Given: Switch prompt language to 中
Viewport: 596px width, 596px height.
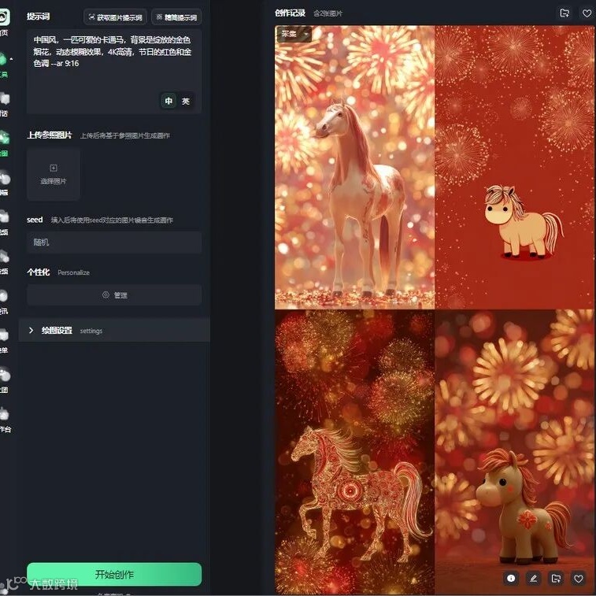Looking at the screenshot, I should tap(168, 101).
